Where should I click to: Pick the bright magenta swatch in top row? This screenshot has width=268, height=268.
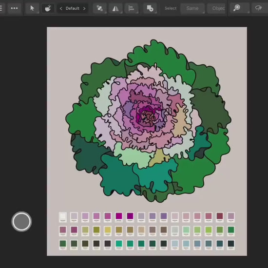tap(119, 216)
